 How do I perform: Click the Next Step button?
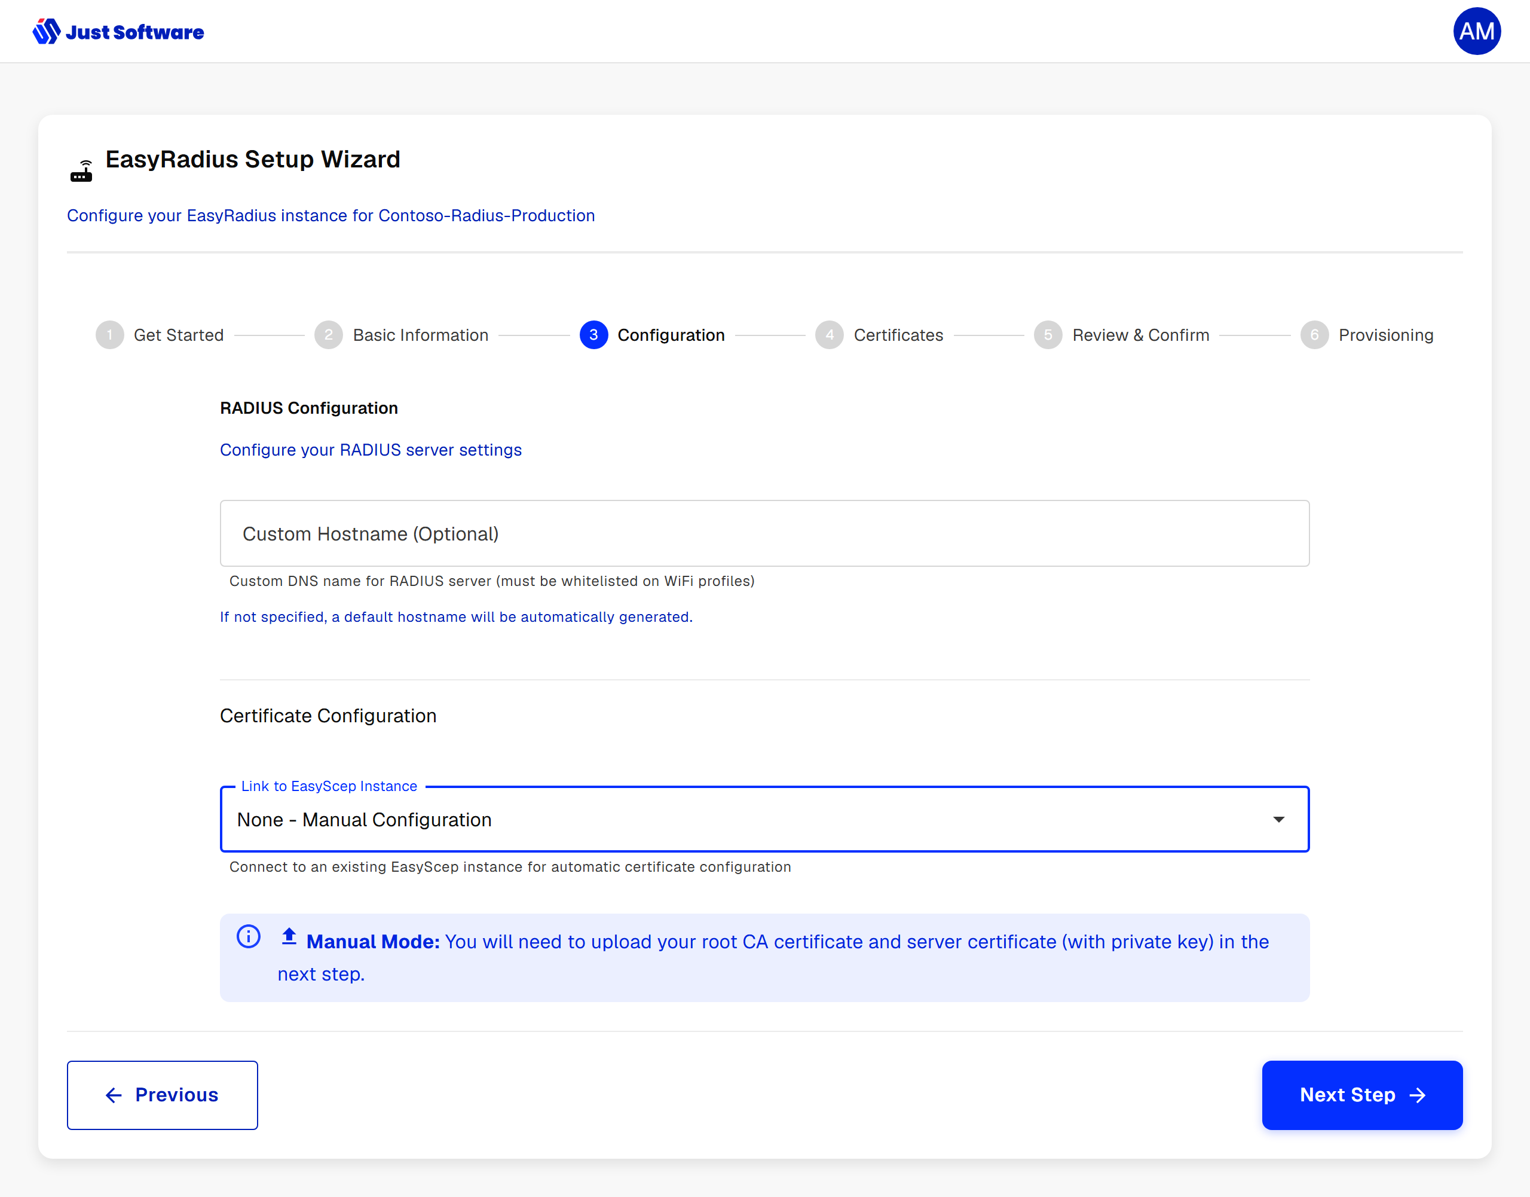pyautogui.click(x=1362, y=1095)
